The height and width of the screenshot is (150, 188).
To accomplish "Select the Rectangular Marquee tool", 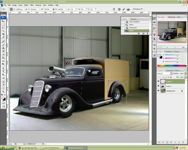I will (x=3, y=24).
